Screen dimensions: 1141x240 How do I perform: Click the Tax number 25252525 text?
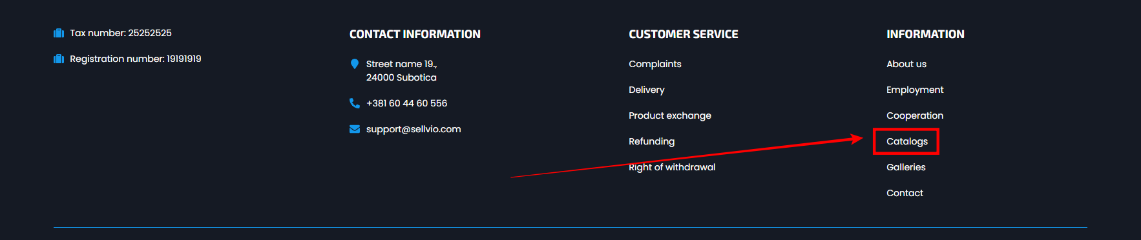[x=121, y=33]
